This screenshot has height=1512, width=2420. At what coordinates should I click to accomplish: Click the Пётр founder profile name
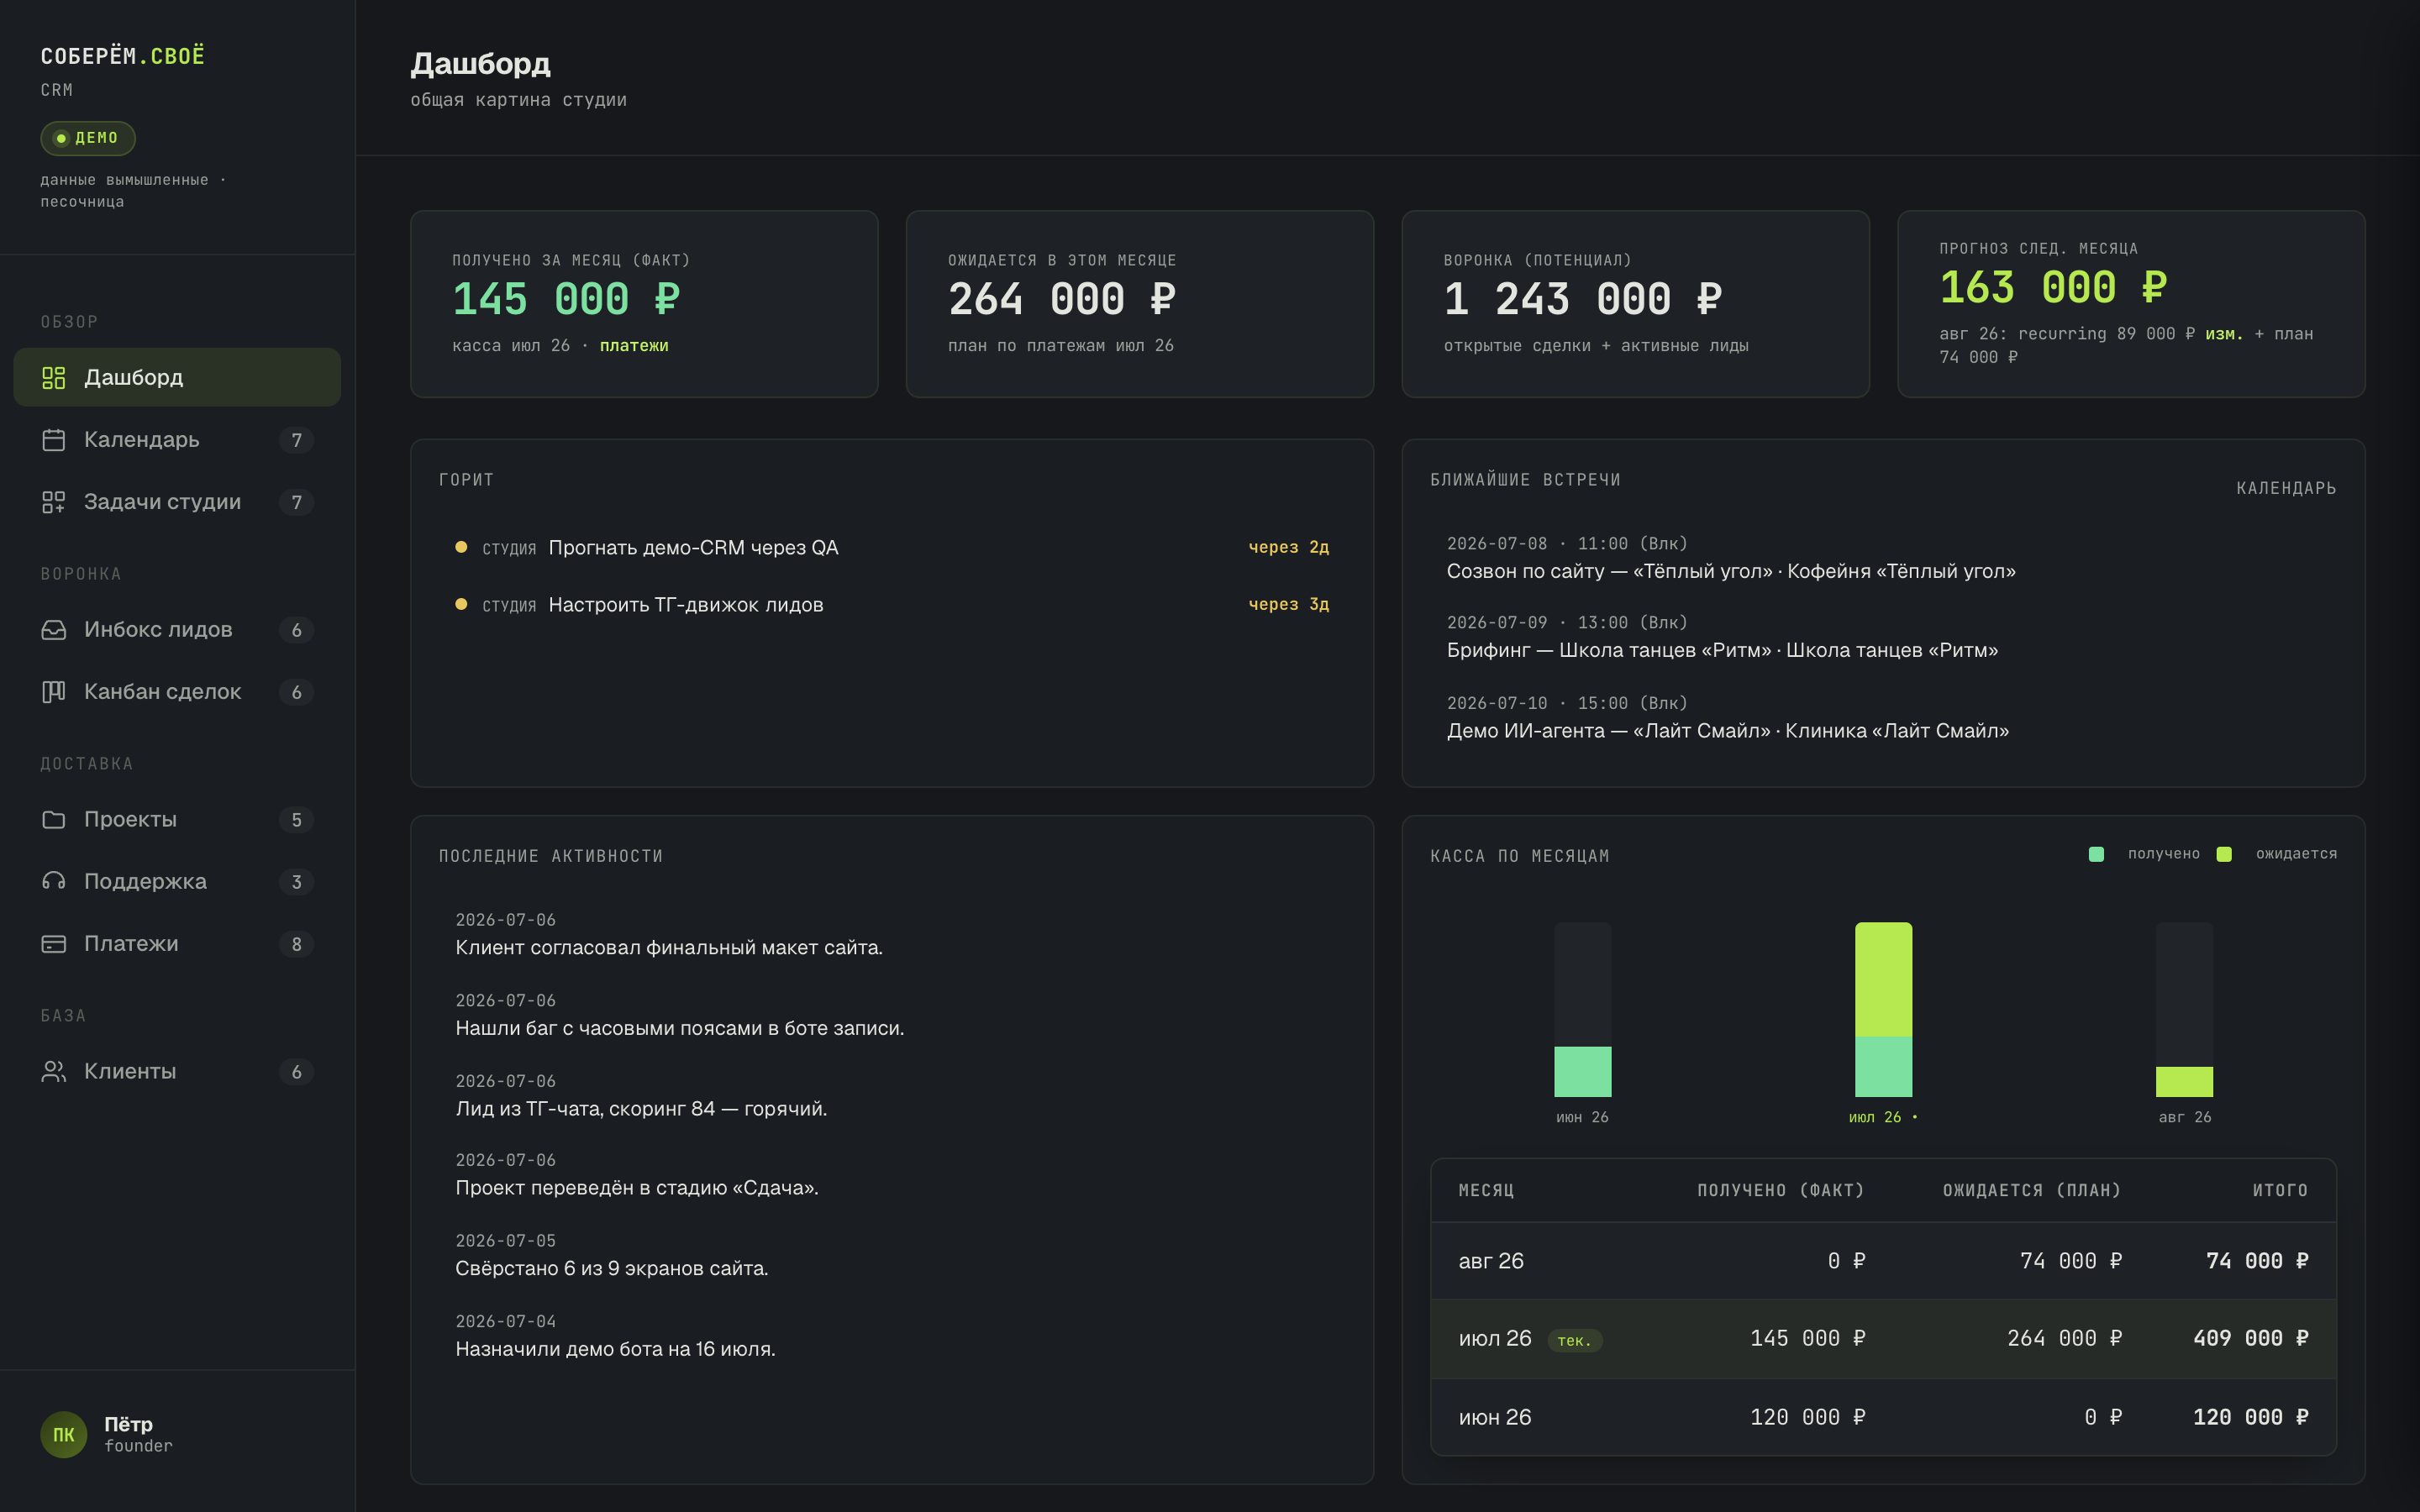click(128, 1424)
